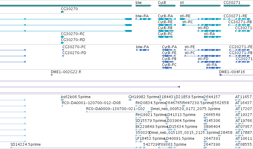This screenshot has width=253, height=149.
Task: Select the blw-RA transcript
Action: tap(144, 19)
